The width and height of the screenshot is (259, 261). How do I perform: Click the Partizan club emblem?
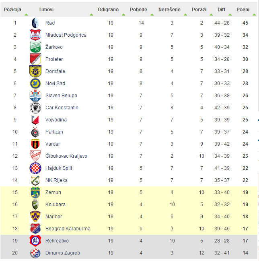click(35, 132)
